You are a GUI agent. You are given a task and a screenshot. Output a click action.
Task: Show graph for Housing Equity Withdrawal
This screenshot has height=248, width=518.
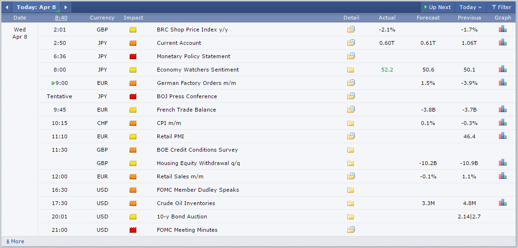(x=503, y=163)
